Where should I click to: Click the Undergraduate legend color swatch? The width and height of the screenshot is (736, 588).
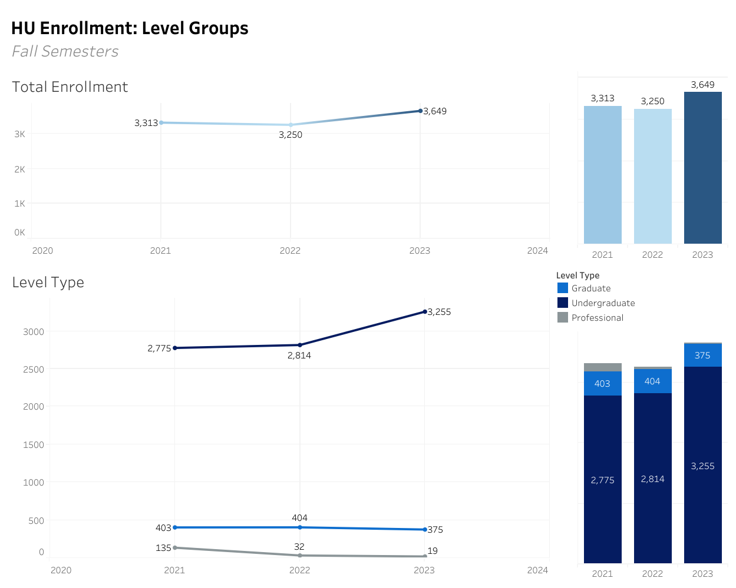(x=562, y=303)
